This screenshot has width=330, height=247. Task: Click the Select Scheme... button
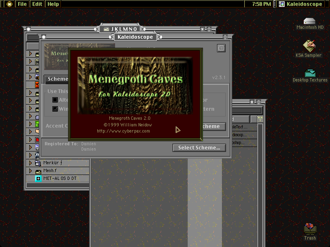pos(199,148)
